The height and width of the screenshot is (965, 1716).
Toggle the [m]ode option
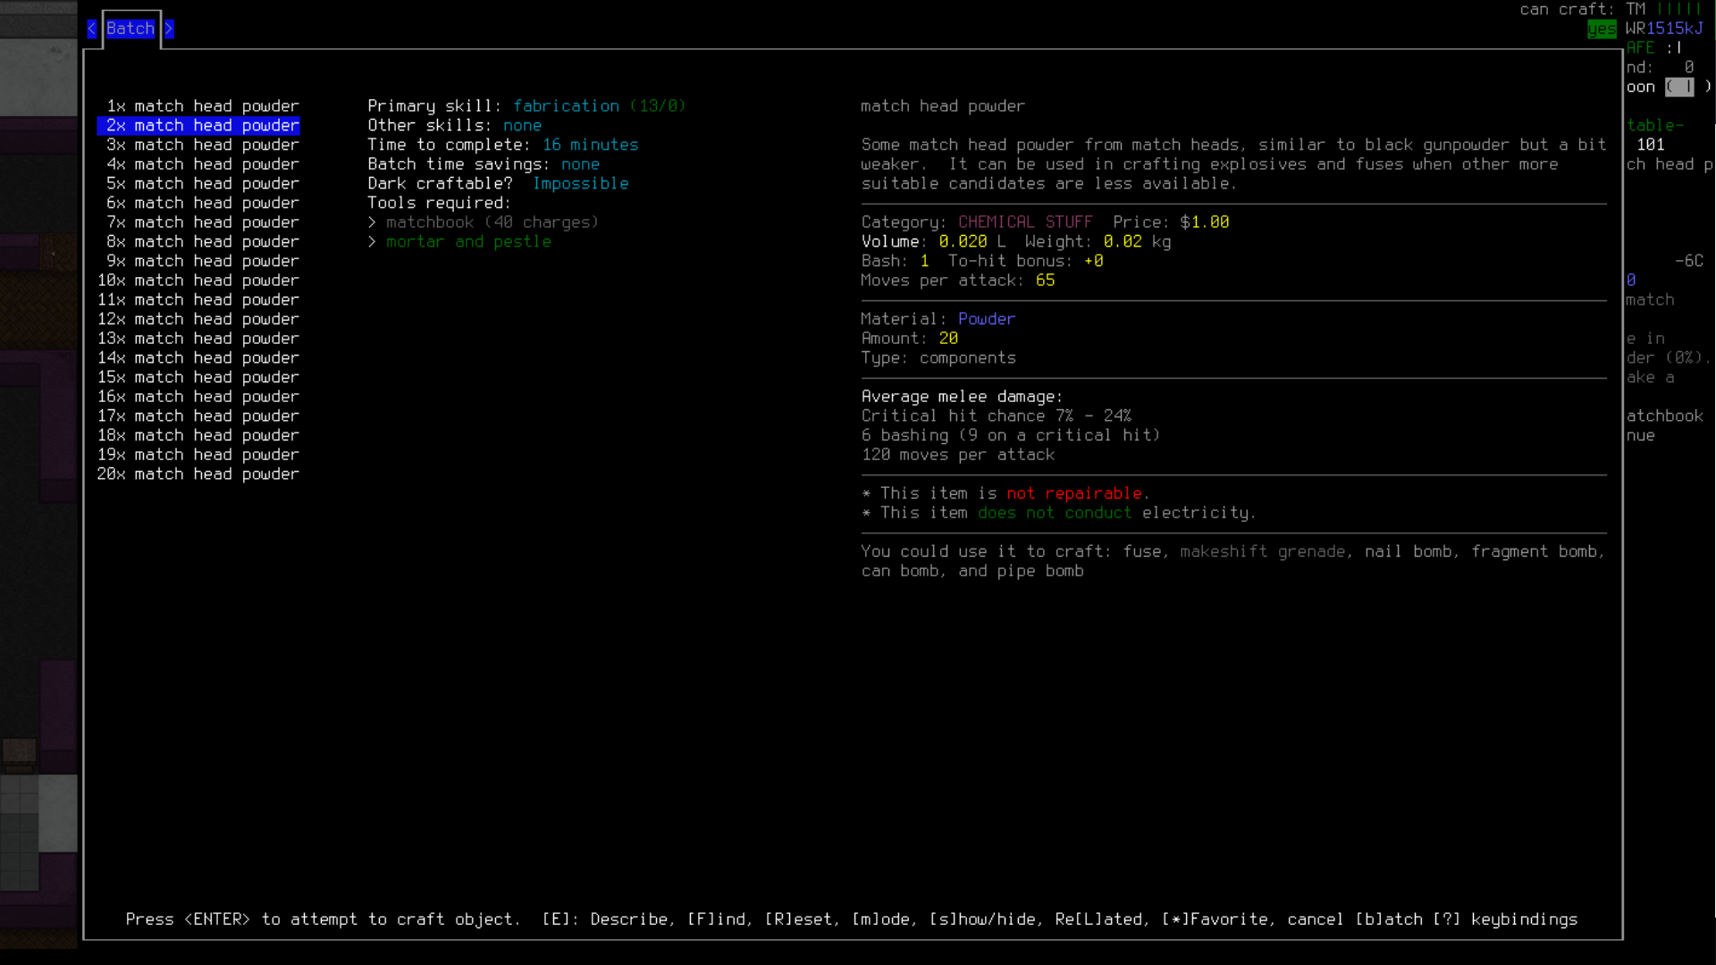click(x=883, y=919)
